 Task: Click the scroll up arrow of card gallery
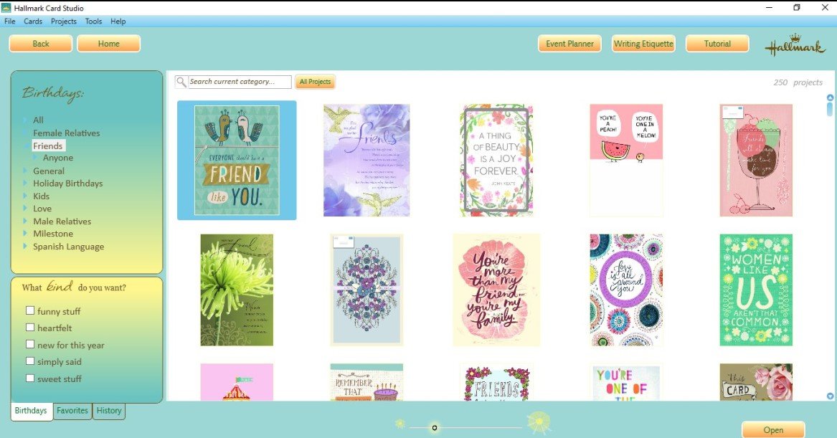830,97
